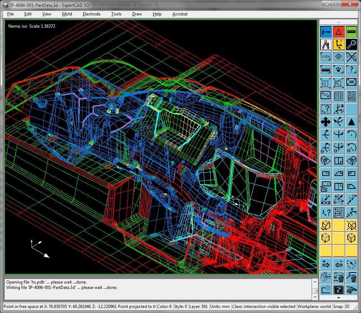
Task: Click the Workplane: world status field
Action: (314, 307)
